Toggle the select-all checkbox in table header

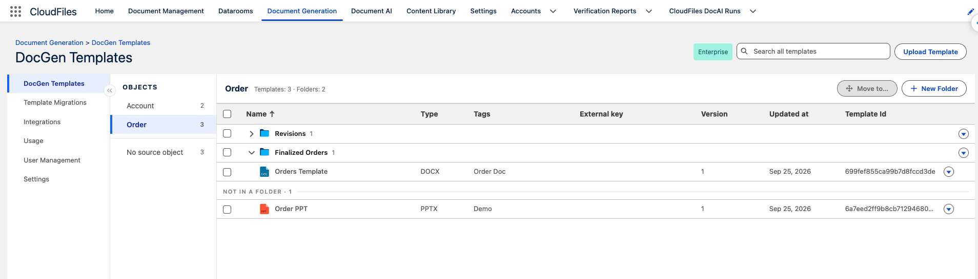227,114
